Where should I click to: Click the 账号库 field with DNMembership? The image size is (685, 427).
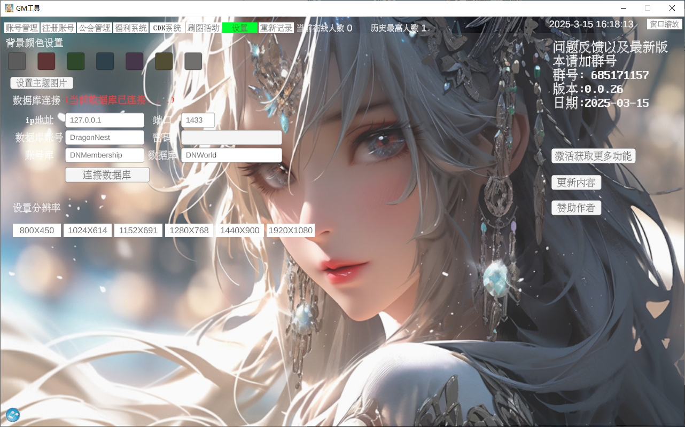pyautogui.click(x=105, y=155)
